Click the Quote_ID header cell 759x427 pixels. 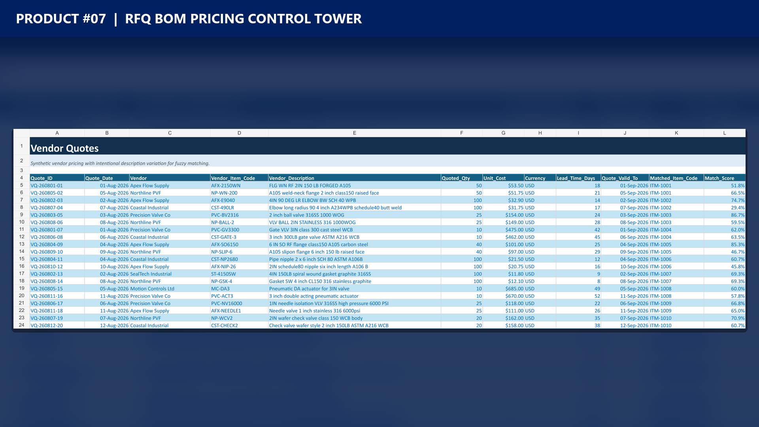[57, 178]
